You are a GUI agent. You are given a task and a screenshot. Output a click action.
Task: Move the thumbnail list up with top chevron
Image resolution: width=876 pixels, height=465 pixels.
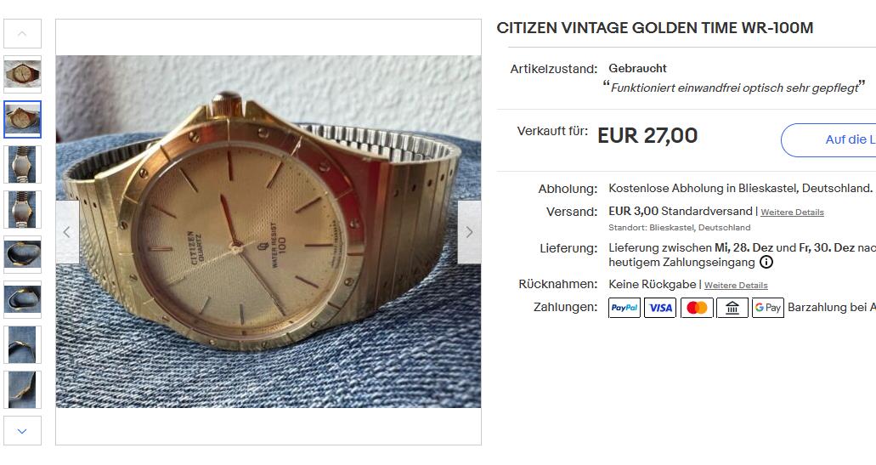pyautogui.click(x=22, y=33)
